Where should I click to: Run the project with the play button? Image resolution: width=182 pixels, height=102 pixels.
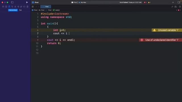coord(27,2)
